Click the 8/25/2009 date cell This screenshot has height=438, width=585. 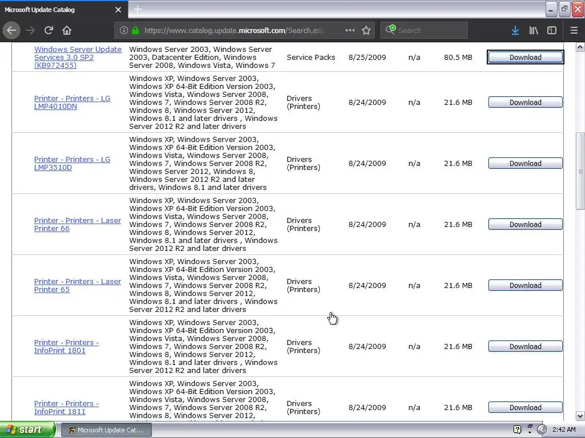pos(367,58)
